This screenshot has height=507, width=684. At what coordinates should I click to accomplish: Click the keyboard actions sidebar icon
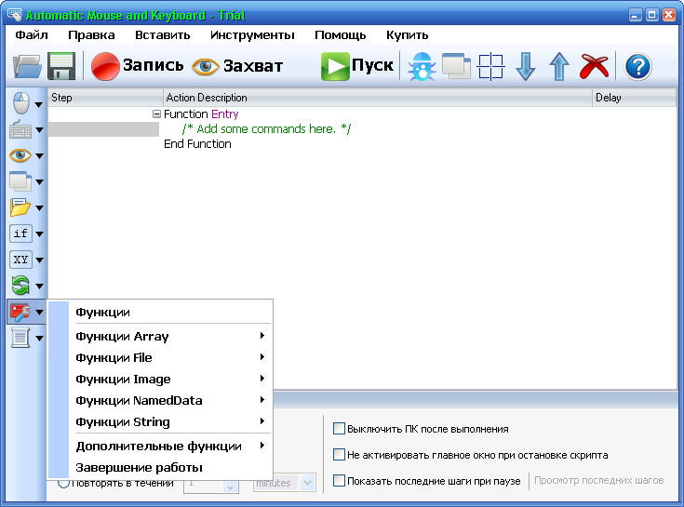click(20, 129)
